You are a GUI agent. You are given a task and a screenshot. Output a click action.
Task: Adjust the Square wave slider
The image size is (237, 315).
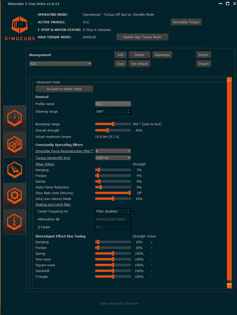click(x=113, y=265)
